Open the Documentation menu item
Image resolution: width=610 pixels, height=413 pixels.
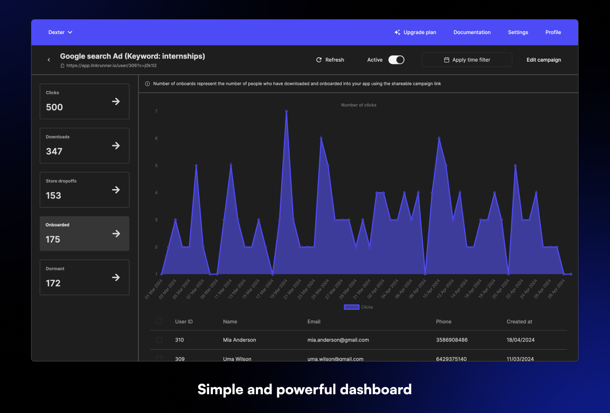tap(472, 32)
